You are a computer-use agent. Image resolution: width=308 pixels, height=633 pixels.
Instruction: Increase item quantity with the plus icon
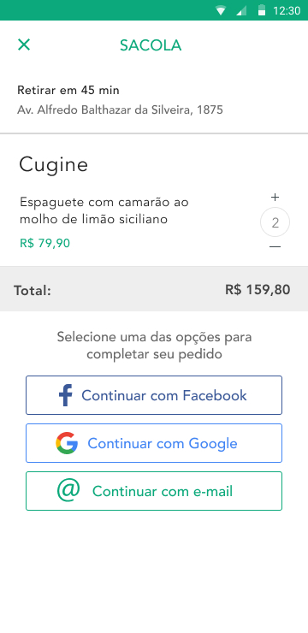[x=275, y=197]
